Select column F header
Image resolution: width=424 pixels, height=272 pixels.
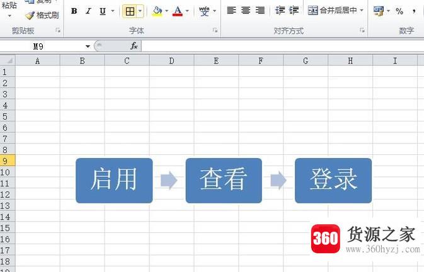point(261,61)
